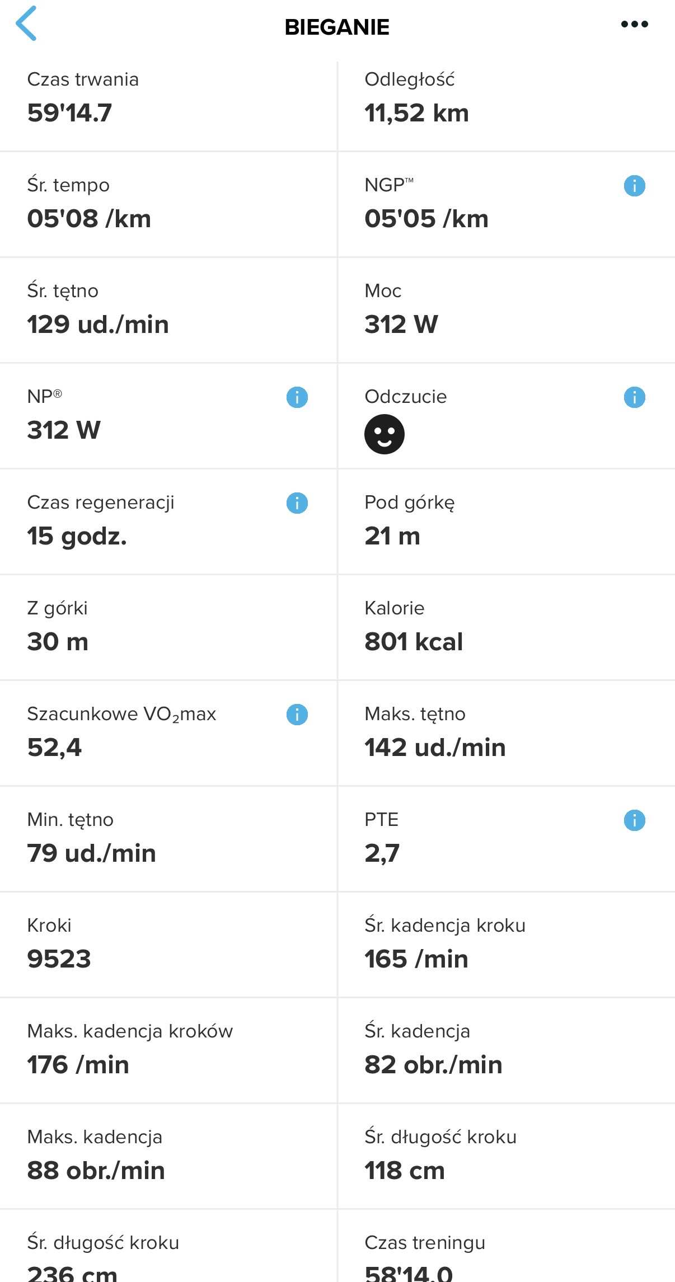Select Śr. tętno 129 ud./min

pyautogui.click(x=168, y=309)
